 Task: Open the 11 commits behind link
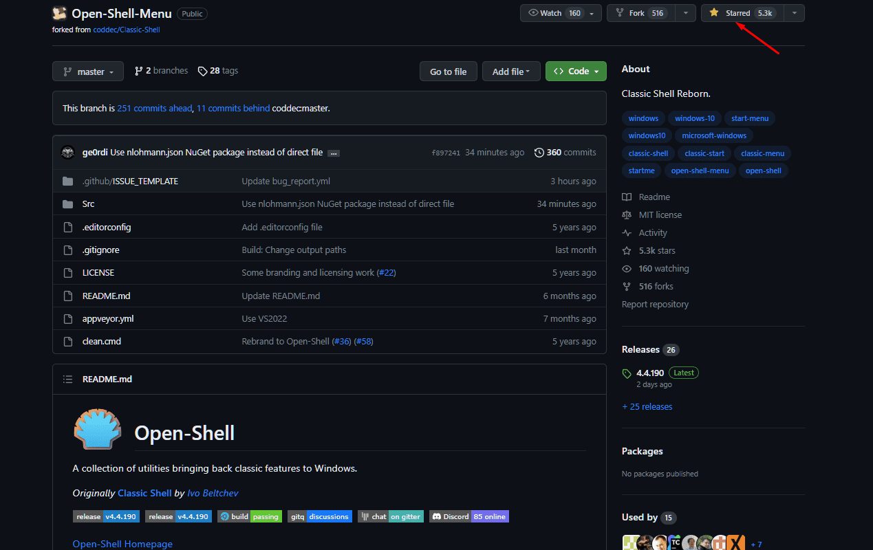[233, 109]
